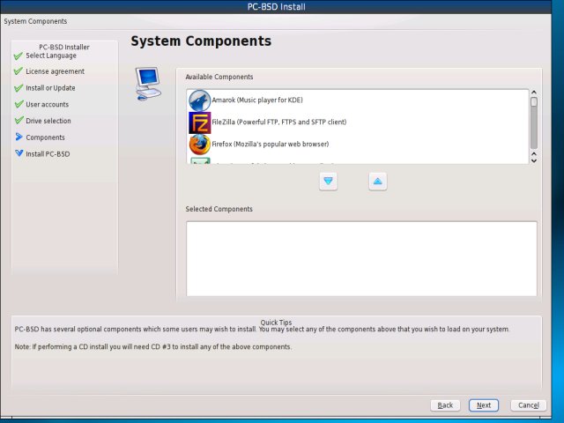564x423 pixels.
Task: Select 'FileZilla (Powerful FTP, FTPS and SFTP client)'
Action: pyautogui.click(x=358, y=122)
